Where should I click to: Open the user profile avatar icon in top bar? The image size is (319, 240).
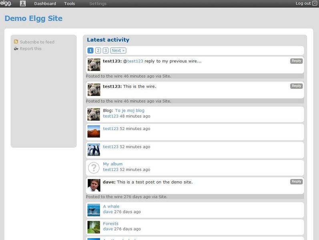23,4
